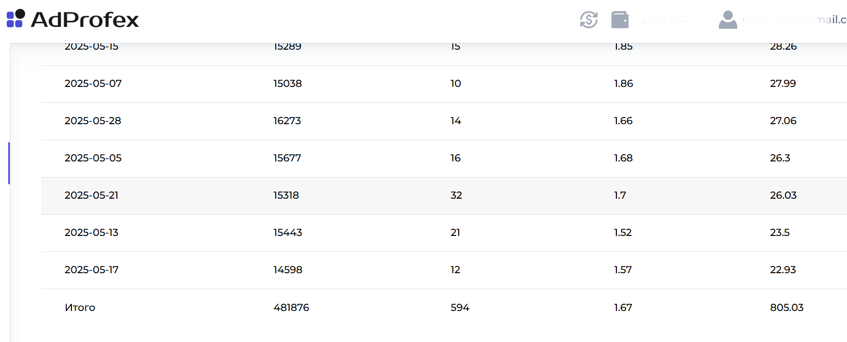The height and width of the screenshot is (342, 847).
Task: Select the 2025-05-17 row date
Action: click(92, 270)
